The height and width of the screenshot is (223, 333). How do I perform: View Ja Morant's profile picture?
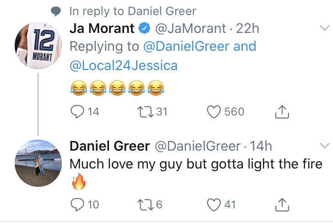[38, 45]
